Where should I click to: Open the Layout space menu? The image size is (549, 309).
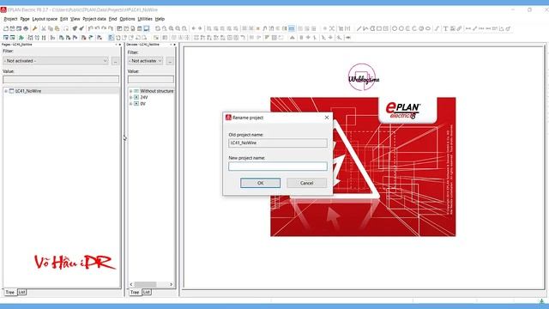click(45, 19)
